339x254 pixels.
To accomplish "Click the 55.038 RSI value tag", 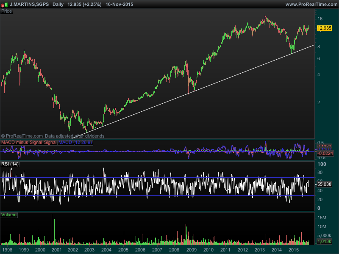I will [x=324, y=184].
